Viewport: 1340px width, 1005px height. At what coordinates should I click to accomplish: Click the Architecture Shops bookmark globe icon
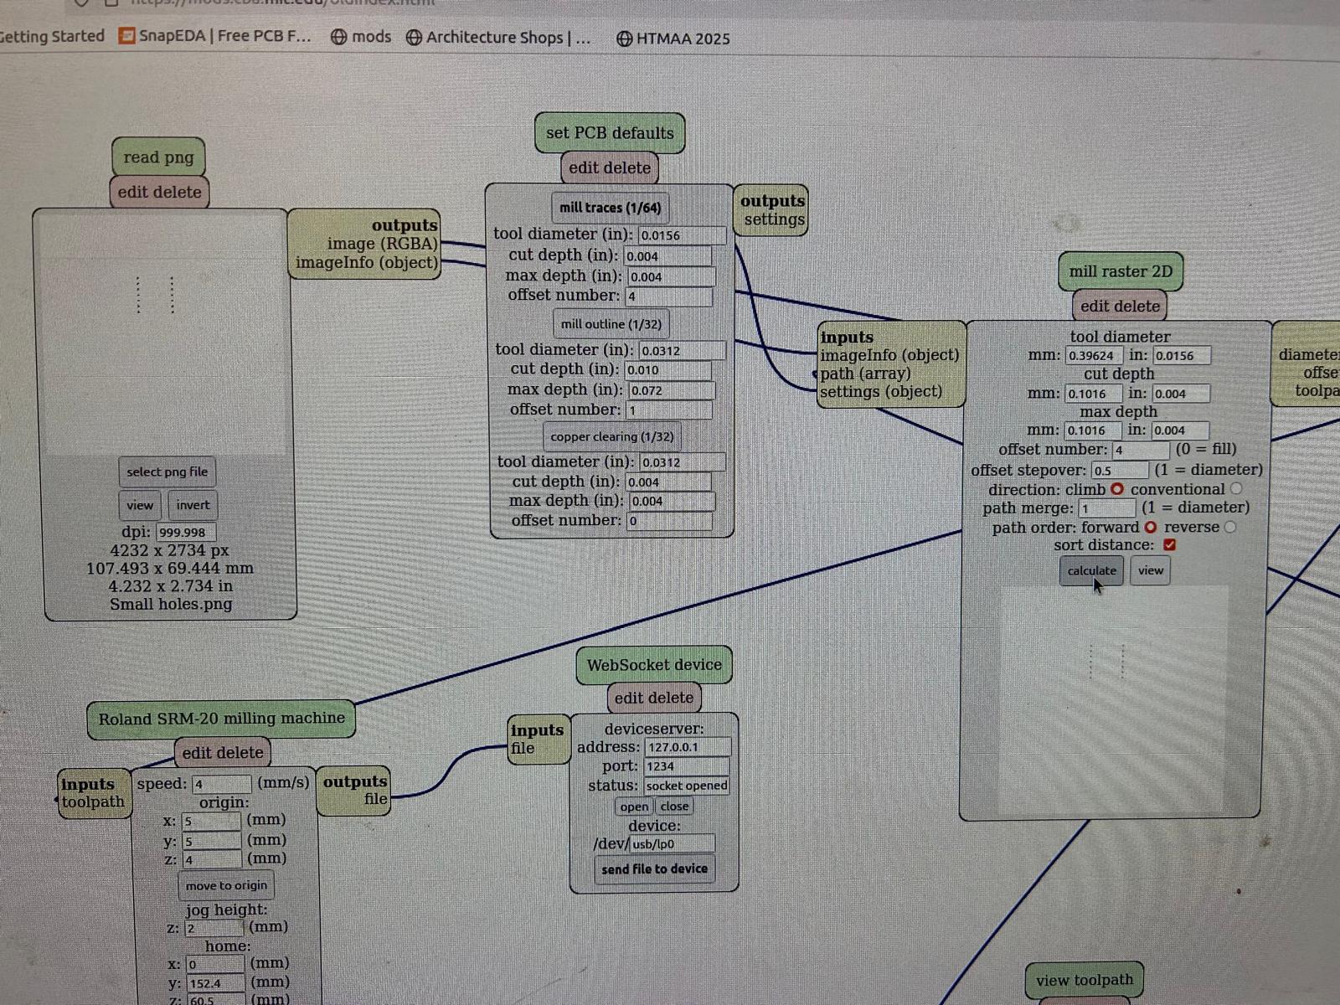click(x=414, y=38)
